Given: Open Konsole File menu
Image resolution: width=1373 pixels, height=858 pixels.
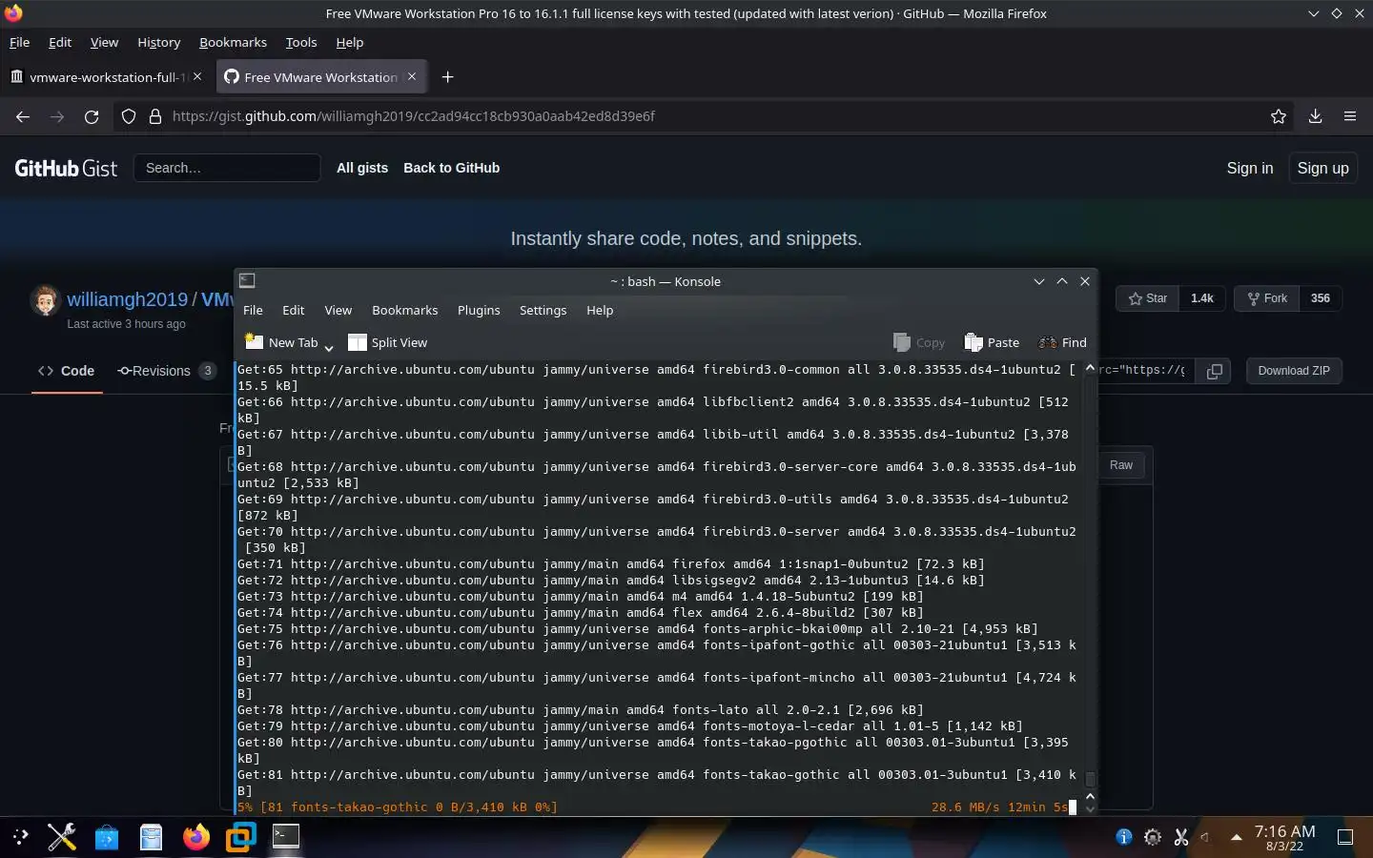Looking at the screenshot, I should (x=253, y=310).
